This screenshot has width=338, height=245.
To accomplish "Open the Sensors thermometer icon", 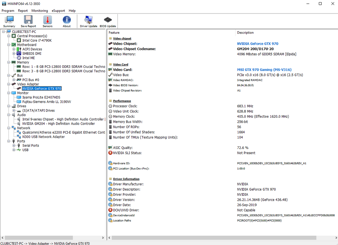I will 48,21.
